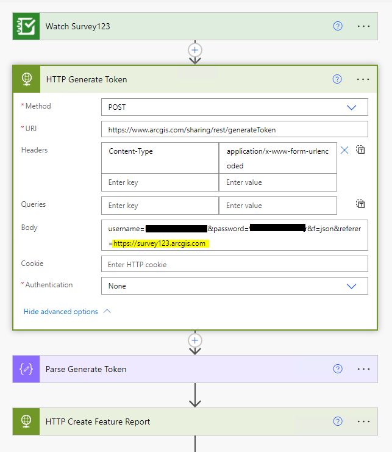
Task: Expand the Method dropdown showing POST
Action: [x=351, y=107]
